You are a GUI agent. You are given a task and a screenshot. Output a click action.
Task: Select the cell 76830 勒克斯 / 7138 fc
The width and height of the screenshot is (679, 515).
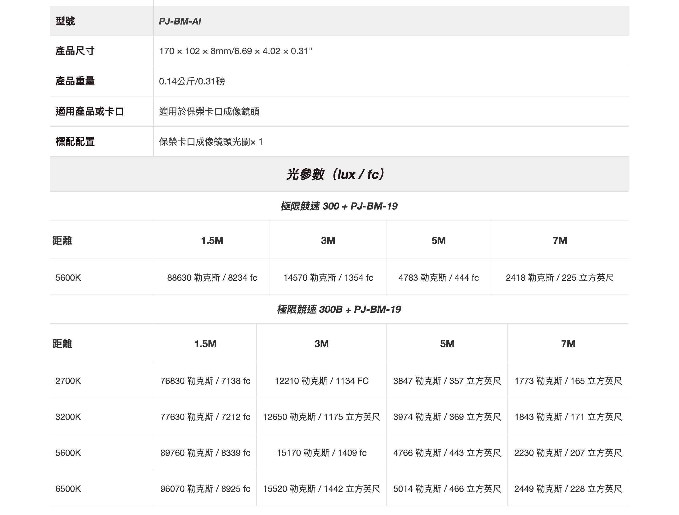(x=205, y=381)
